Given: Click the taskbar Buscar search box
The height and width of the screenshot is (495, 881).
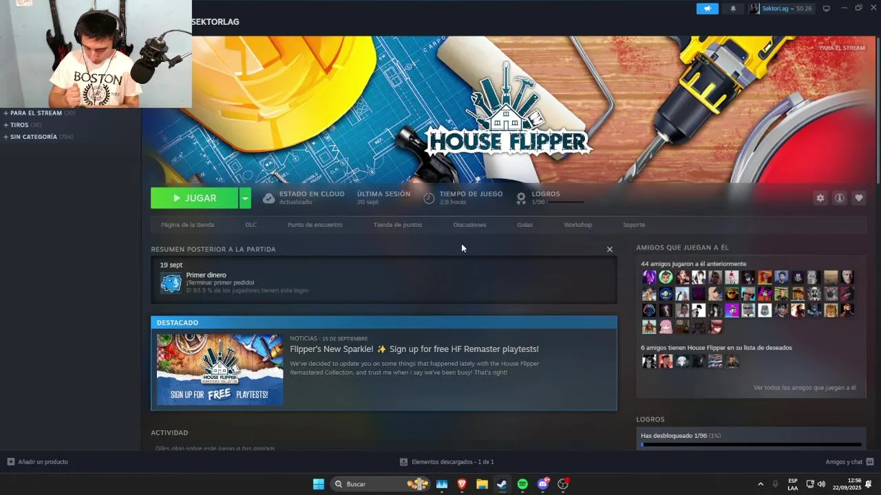Looking at the screenshot, I should tap(381, 484).
